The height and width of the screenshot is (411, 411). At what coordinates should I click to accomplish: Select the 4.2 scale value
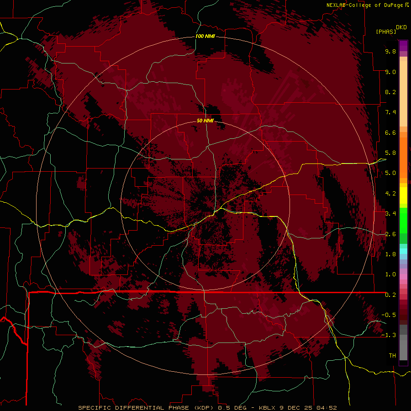pos(390,194)
